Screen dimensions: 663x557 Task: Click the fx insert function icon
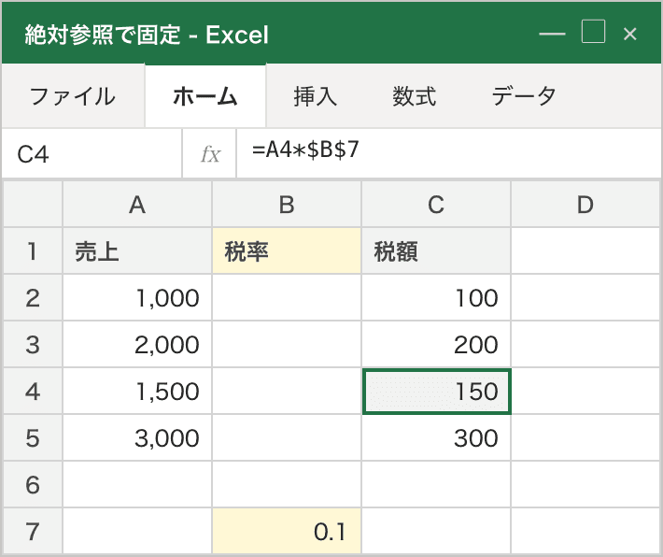pos(210,153)
